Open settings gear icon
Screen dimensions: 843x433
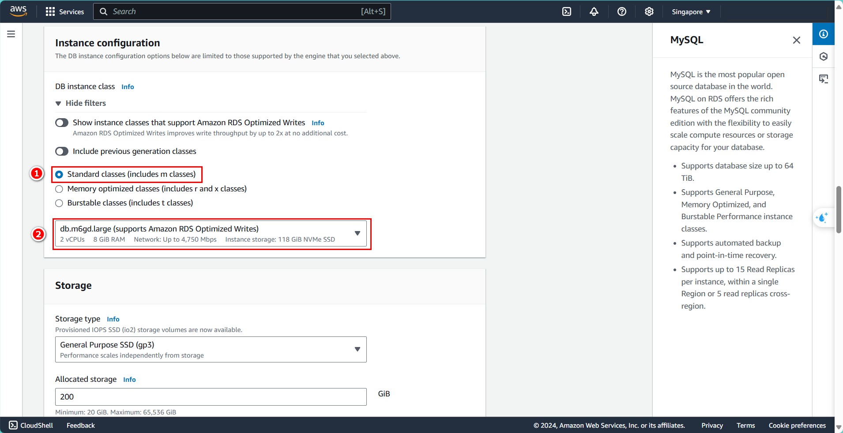(649, 11)
